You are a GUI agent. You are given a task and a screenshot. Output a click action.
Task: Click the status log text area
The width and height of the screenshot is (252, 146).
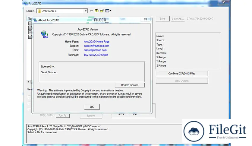104,133
